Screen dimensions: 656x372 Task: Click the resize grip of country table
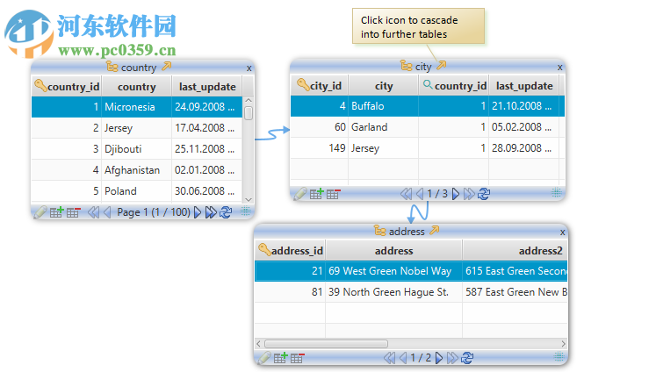pyautogui.click(x=246, y=211)
